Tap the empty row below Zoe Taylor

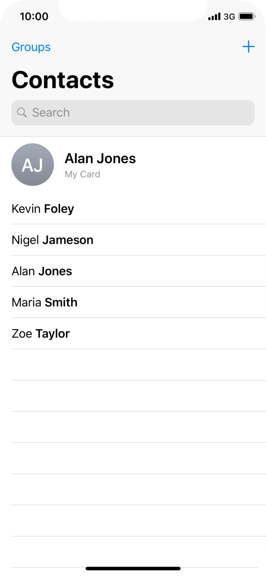(133, 364)
